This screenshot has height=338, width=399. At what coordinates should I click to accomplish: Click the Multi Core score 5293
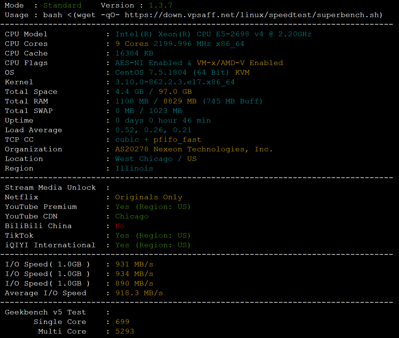click(x=125, y=331)
